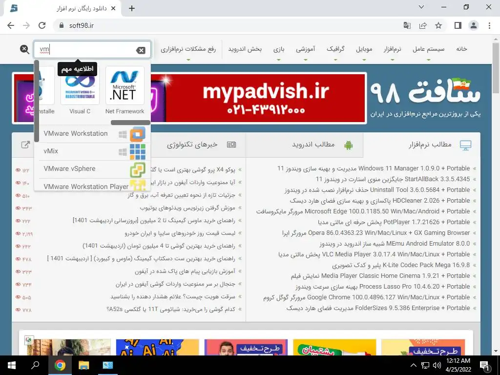The image size is (500, 375).
Task: Open PotPlayer 1.7.21626 post
Action: [x=394, y=222]
